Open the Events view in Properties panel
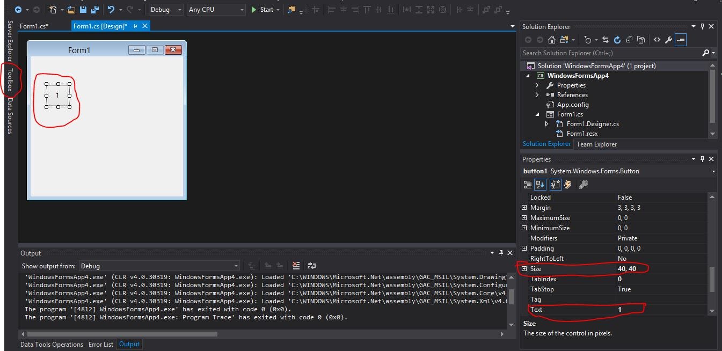Viewport: 722px width, 351px height. pyautogui.click(x=567, y=185)
